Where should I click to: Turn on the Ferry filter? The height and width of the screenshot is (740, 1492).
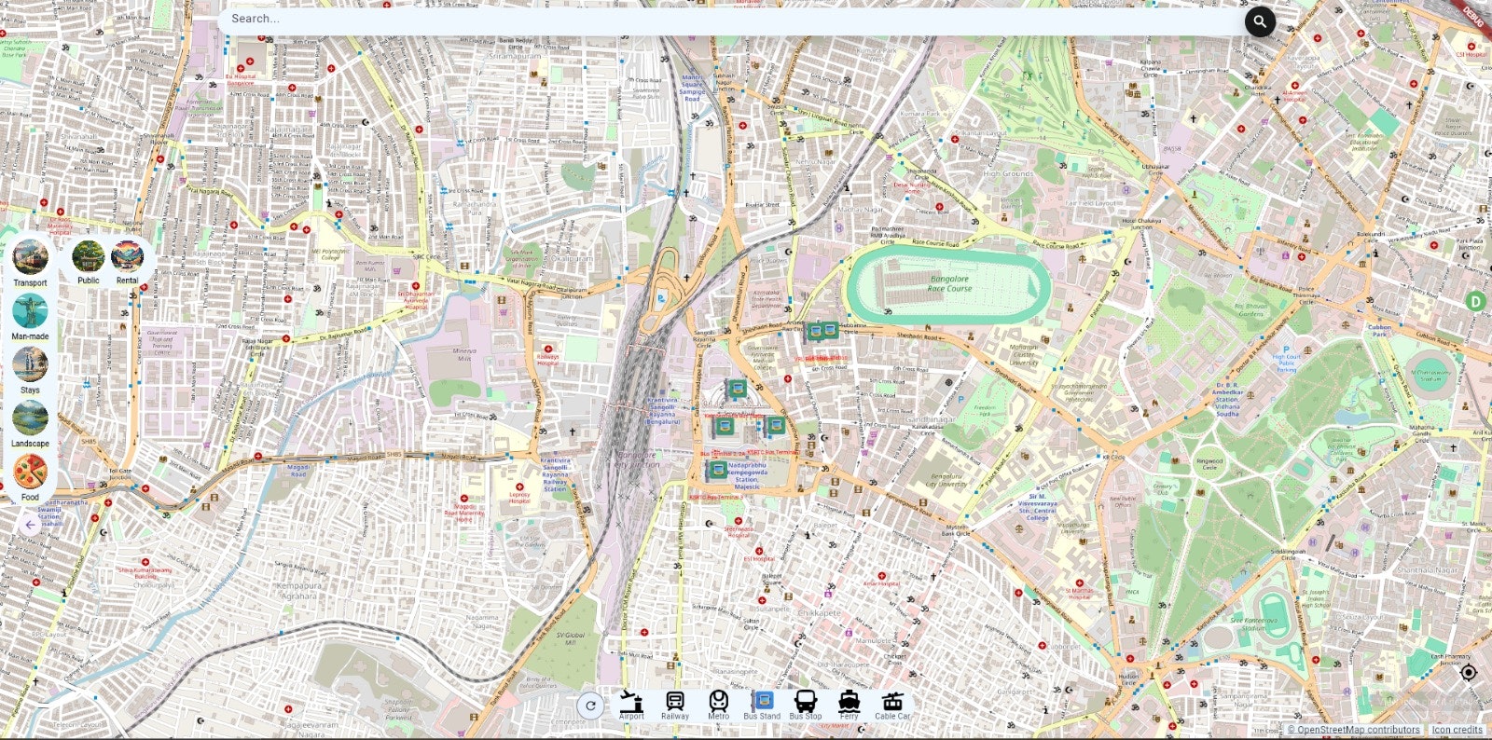[x=849, y=704]
